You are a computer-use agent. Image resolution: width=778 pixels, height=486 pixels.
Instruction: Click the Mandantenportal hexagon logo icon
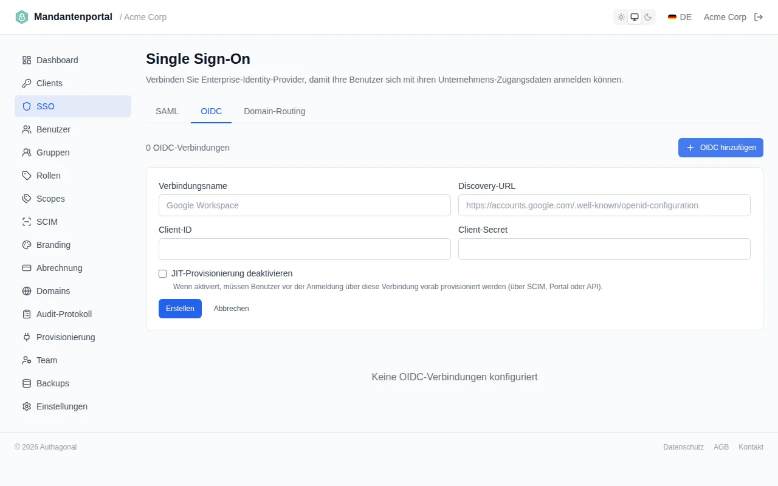click(x=22, y=17)
